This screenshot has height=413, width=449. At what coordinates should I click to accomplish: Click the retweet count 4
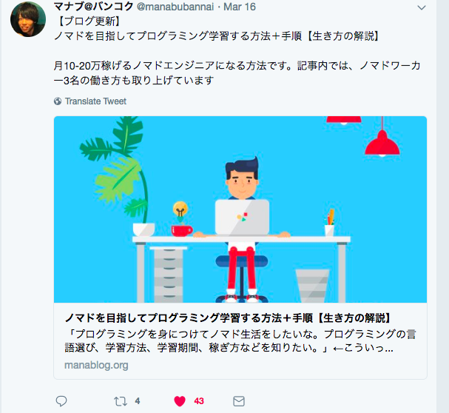click(138, 401)
